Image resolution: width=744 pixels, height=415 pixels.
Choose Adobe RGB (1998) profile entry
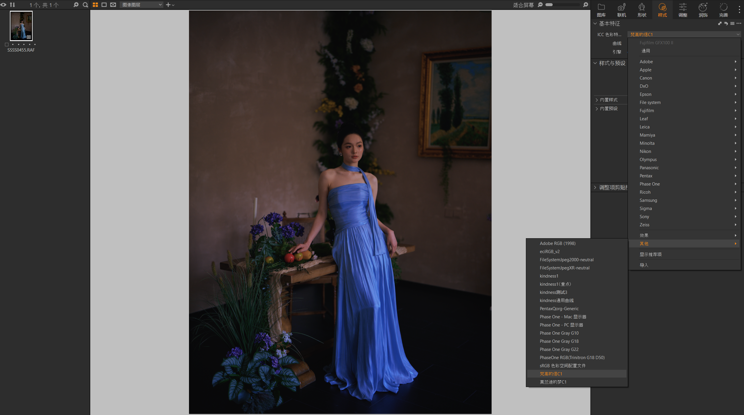(557, 243)
